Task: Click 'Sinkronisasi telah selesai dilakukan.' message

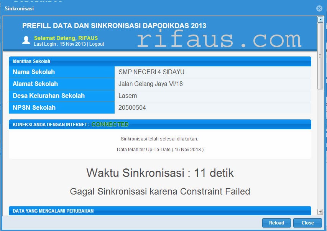Action: [x=159, y=139]
